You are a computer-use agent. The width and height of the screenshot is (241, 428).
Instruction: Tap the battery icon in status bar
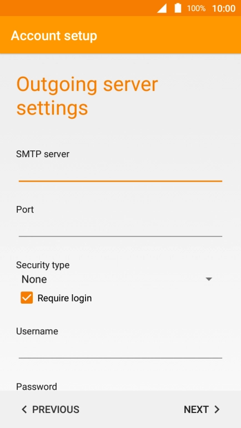click(x=178, y=8)
